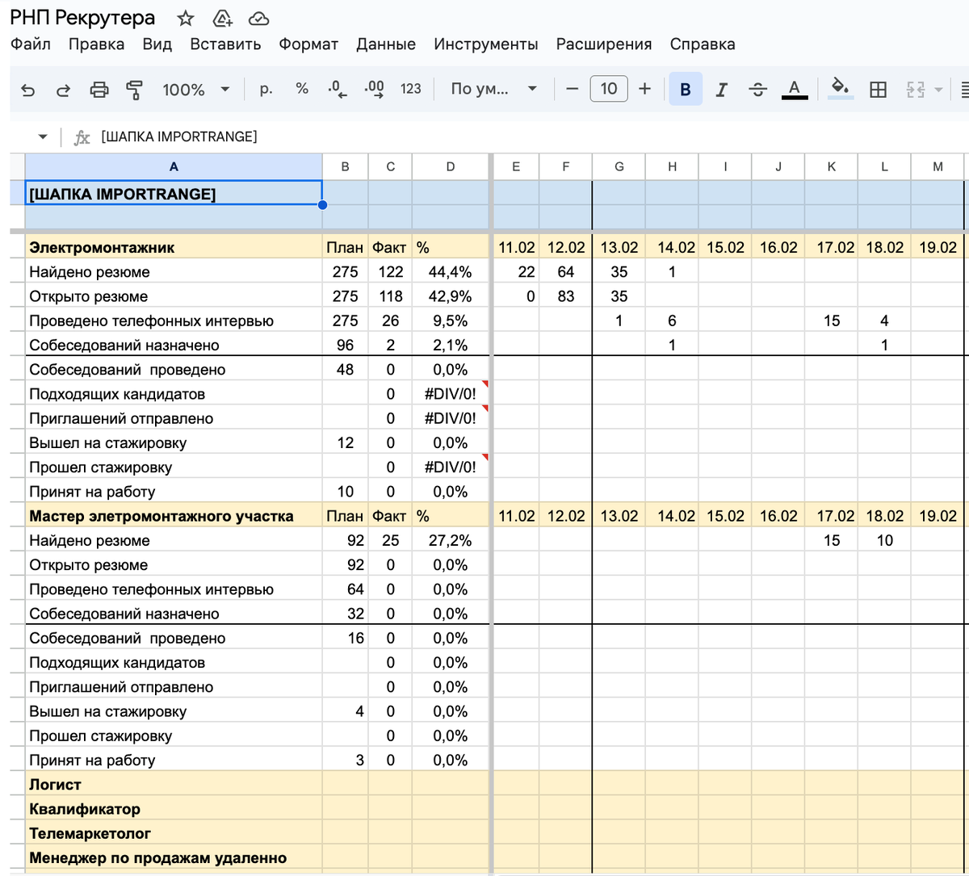The width and height of the screenshot is (969, 876).
Task: Click the first #DIV/0! error cell
Action: click(451, 394)
